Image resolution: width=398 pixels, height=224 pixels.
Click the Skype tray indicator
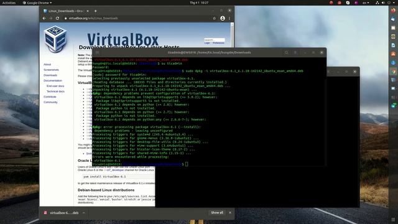(x=348, y=2)
